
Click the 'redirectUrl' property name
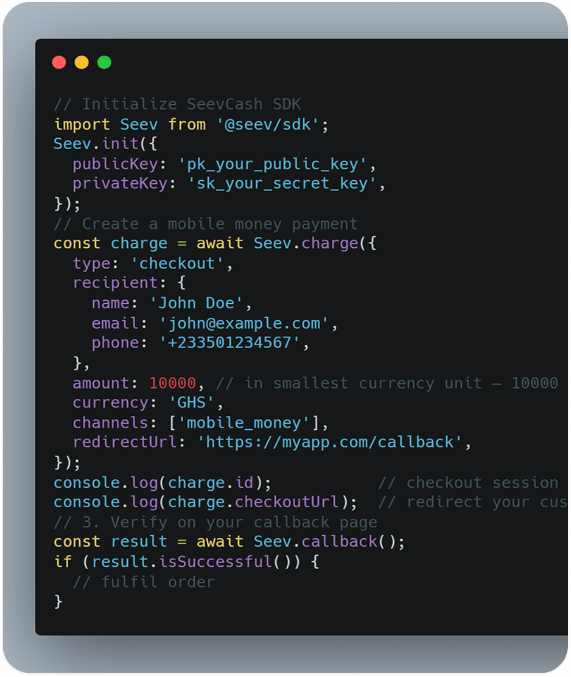click(125, 442)
